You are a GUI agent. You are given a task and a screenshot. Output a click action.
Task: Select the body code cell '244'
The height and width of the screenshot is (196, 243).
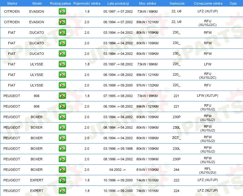[177, 170]
